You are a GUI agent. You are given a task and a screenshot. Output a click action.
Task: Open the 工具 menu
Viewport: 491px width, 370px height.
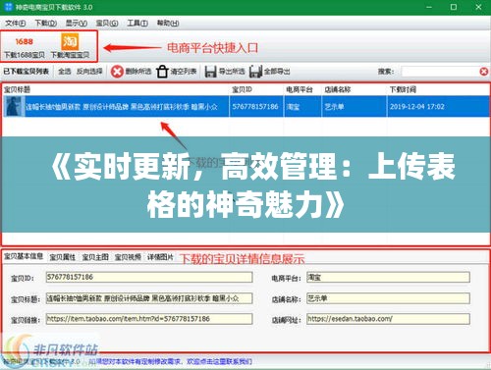point(137,24)
